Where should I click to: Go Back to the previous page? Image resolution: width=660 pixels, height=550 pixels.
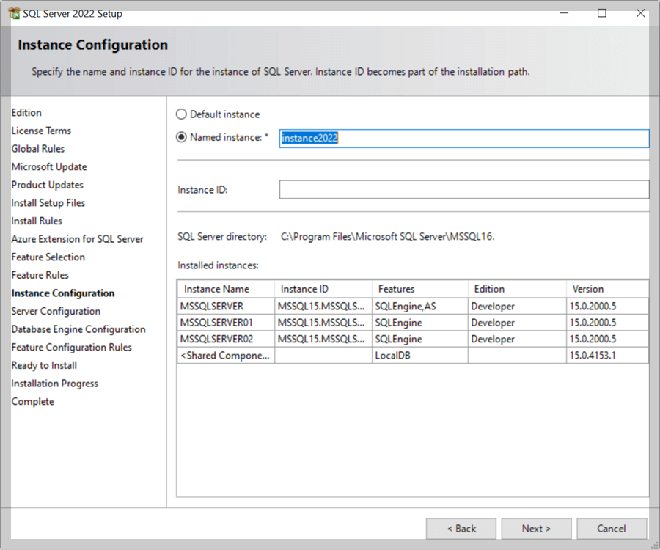pyautogui.click(x=461, y=529)
